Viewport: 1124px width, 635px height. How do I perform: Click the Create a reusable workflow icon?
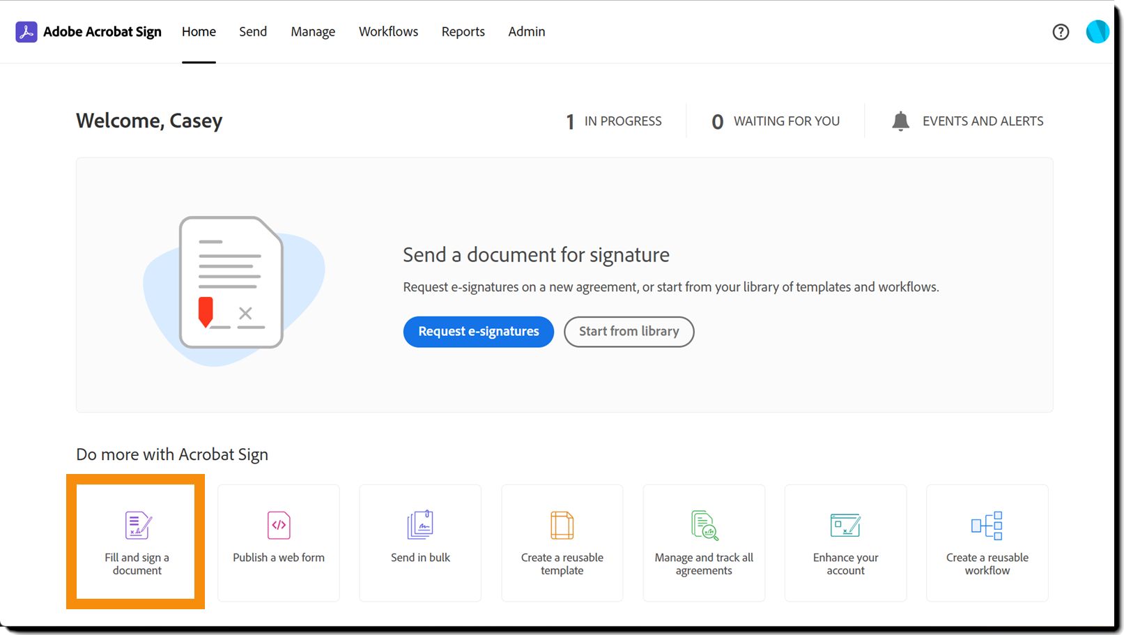coord(987,526)
